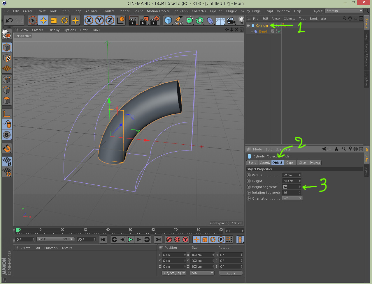Activate the Rotate tool in the top toolbar
Screen dimensions: 372x284
point(64,20)
